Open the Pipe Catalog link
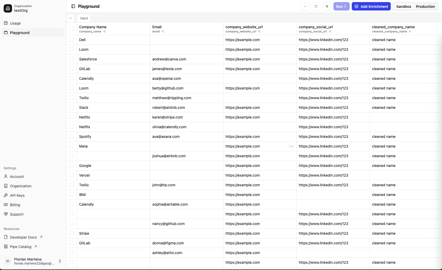The height and width of the screenshot is (270, 442). 33,246
